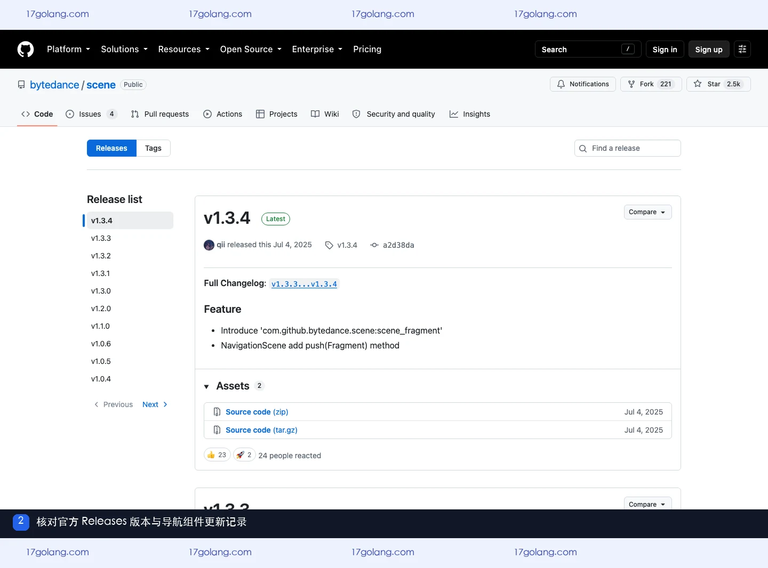Viewport: 768px width, 568px height.
Task: Expand the Enterprise menu
Action: (317, 49)
